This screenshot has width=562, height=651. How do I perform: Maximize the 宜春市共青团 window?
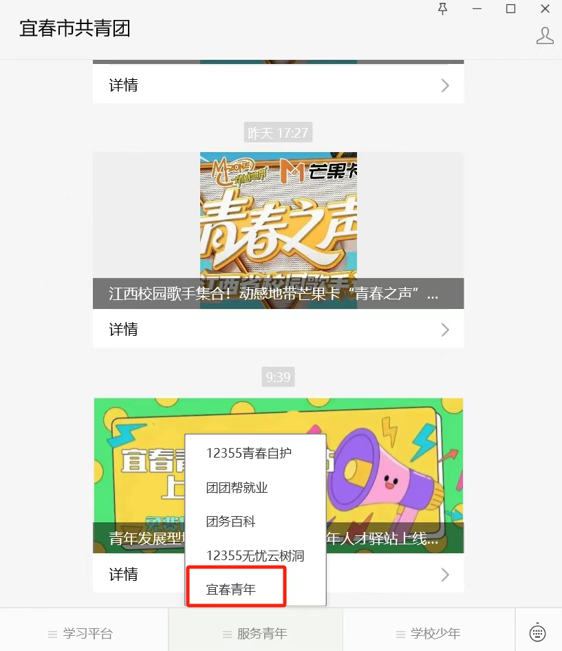510,9
